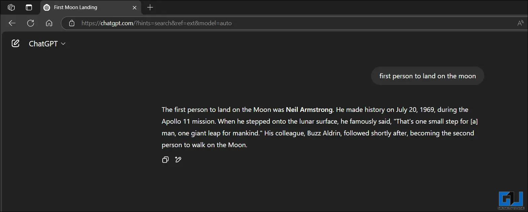Image resolution: width=528 pixels, height=212 pixels.
Task: Click the 'first person to land on the moon' message bubble
Action: coord(428,76)
